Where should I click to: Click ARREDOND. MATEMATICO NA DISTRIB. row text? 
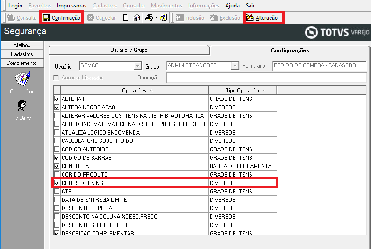134,124
